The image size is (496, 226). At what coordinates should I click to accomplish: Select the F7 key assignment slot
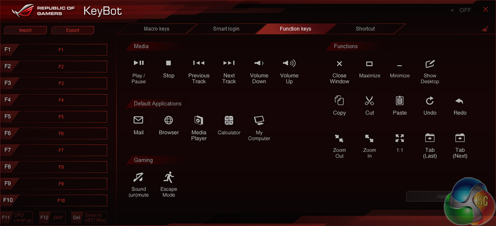pos(53,150)
